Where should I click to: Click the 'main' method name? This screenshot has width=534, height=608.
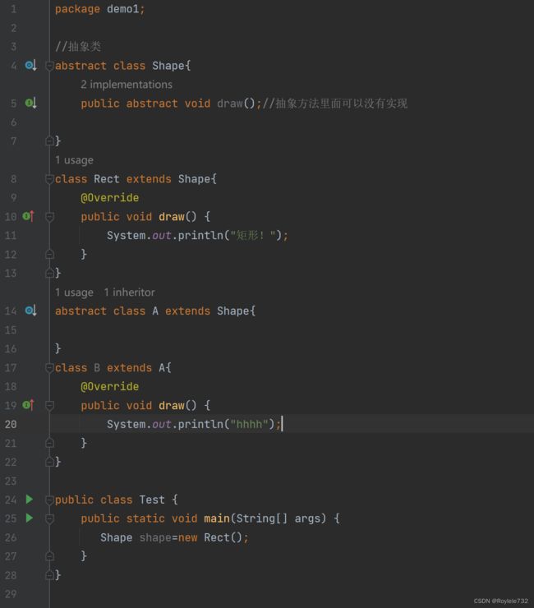pyautogui.click(x=217, y=518)
